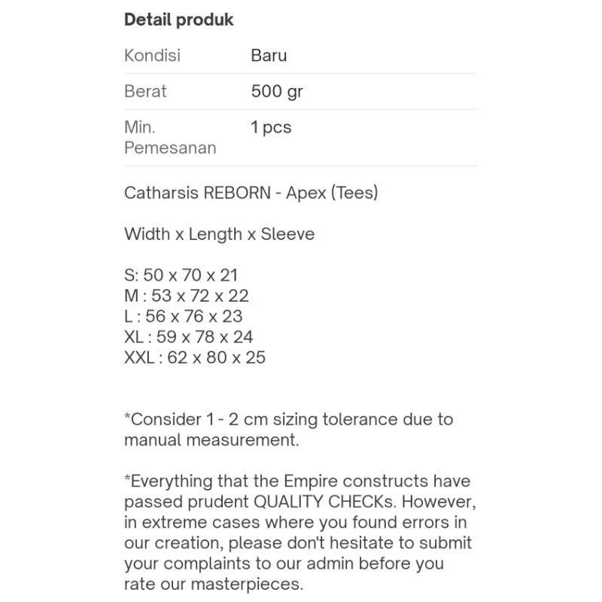
Task: Select the Berat label
Action: click(x=145, y=92)
